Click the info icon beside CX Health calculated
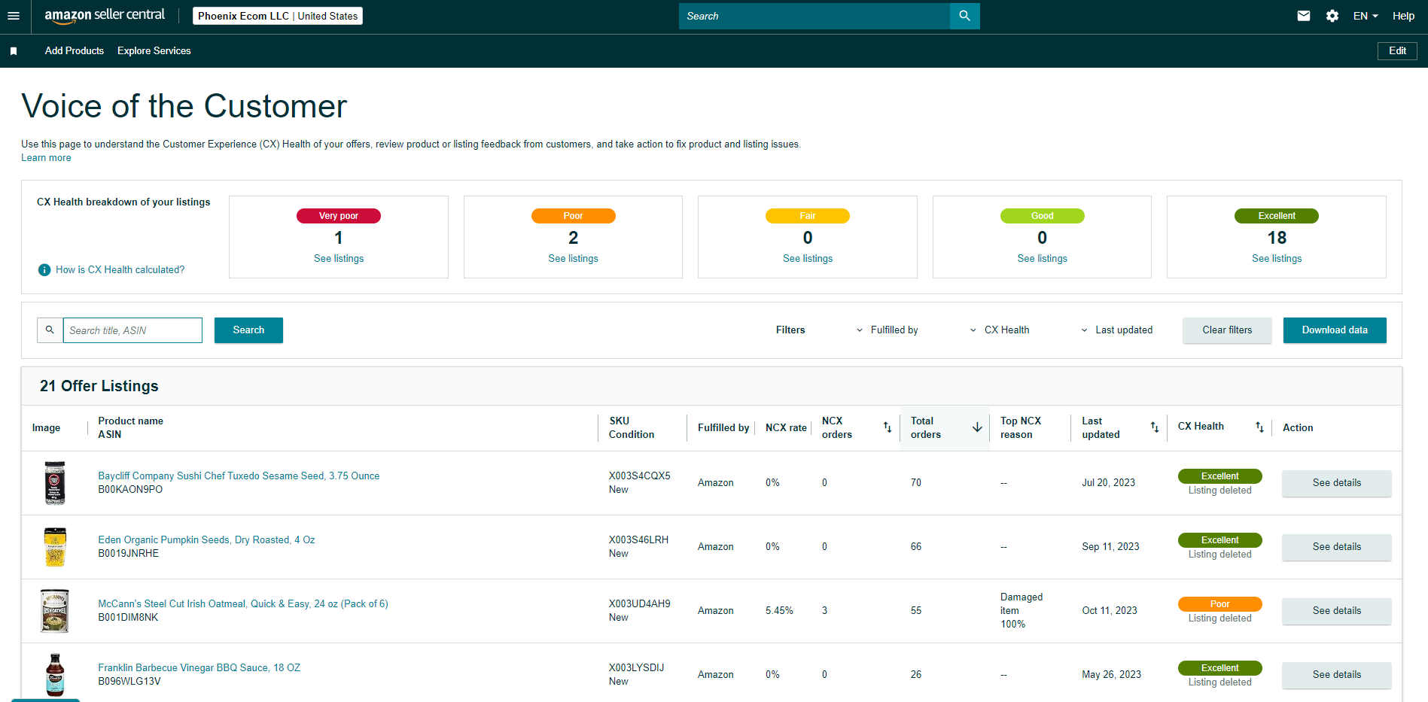Screen dimensions: 1428x702 44,270
